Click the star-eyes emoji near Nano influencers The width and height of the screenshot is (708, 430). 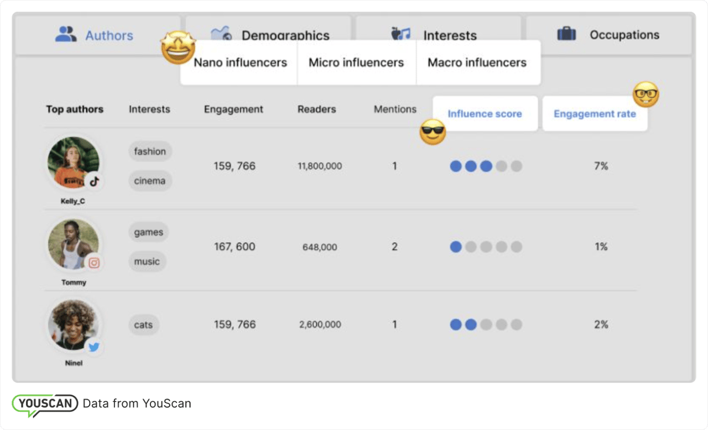[178, 48]
